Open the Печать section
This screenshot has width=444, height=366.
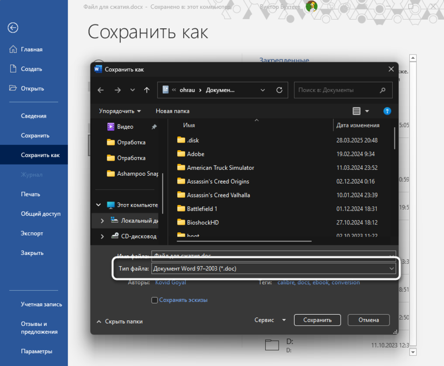pos(30,194)
